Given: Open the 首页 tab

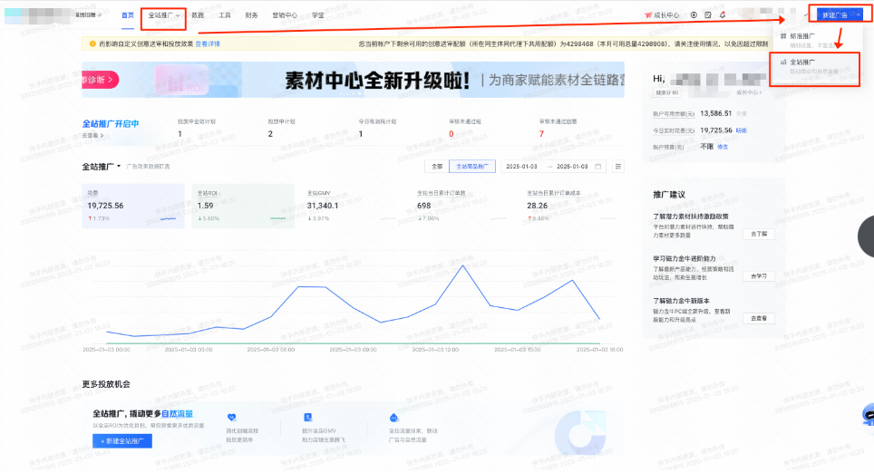Looking at the screenshot, I should (128, 15).
